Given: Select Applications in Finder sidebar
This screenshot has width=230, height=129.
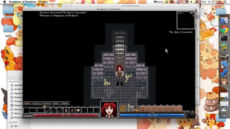Looking at the screenshot, I should [x=17, y=93].
